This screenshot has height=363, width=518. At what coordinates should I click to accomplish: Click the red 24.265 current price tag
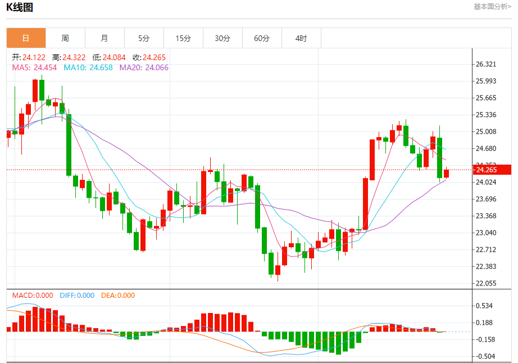(492, 170)
